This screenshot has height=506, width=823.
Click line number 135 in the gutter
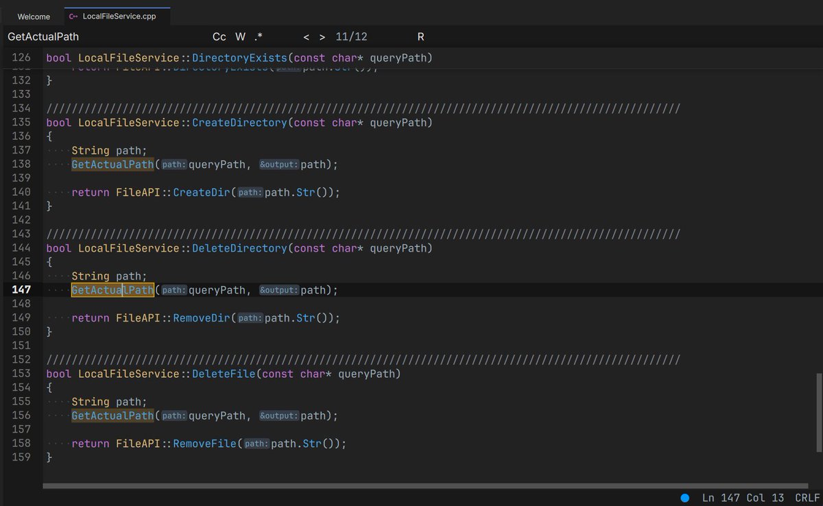coord(21,123)
